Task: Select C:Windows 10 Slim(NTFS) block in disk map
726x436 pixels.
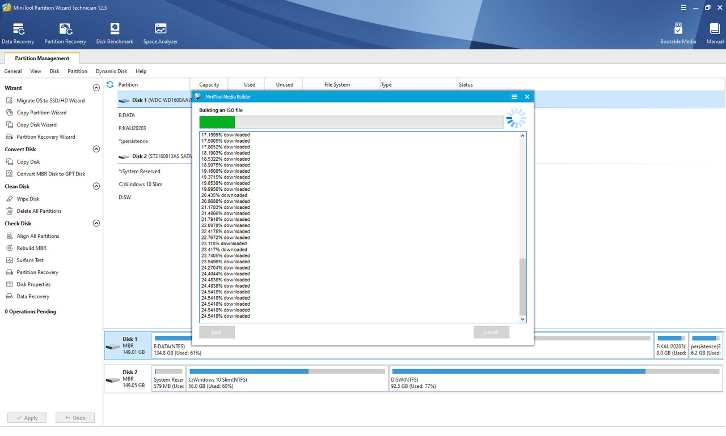Action: tap(286, 379)
